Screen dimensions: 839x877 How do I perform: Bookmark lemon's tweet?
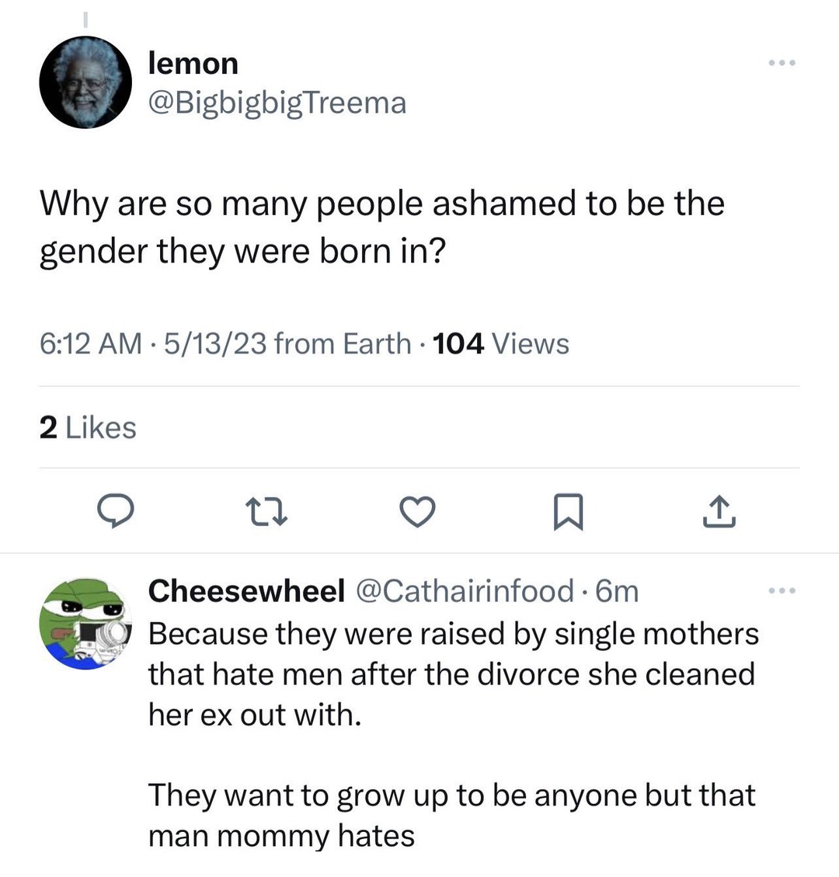(569, 512)
